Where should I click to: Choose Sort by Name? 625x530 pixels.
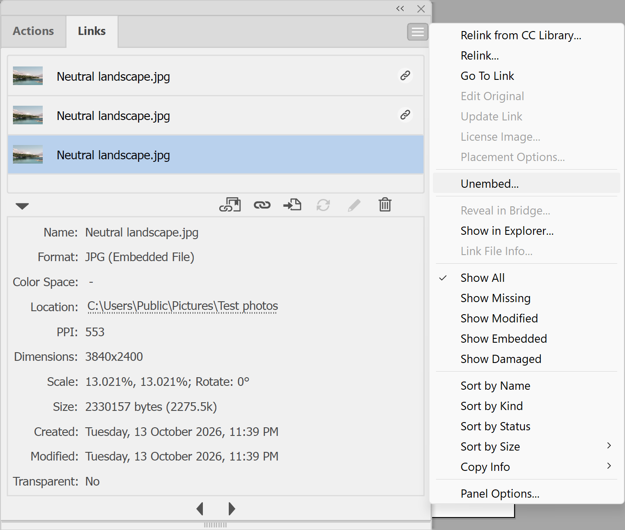tap(527, 386)
